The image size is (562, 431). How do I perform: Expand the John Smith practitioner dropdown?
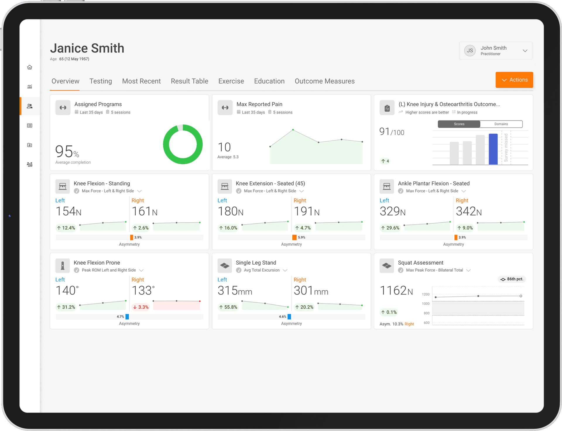[525, 51]
